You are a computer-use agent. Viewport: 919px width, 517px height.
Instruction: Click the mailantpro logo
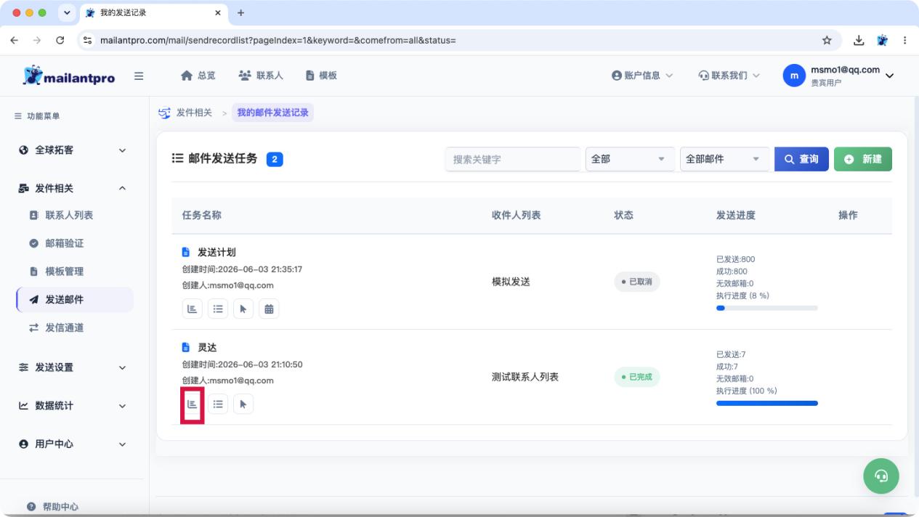tap(69, 76)
